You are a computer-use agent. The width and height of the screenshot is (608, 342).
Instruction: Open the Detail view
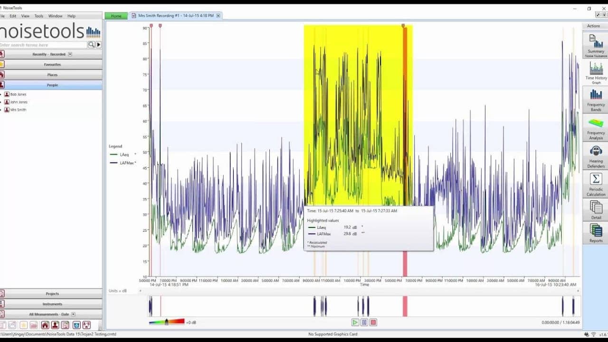[x=595, y=209]
